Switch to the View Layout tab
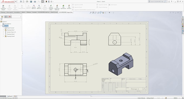The height and width of the screenshot is (99, 184). tap(9, 12)
